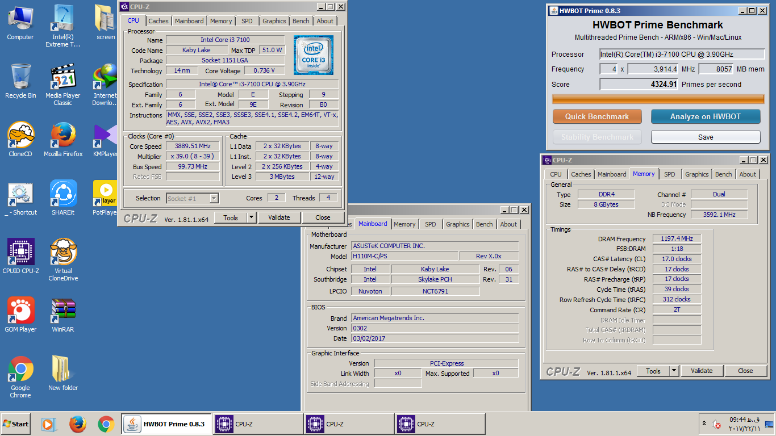Click Validate in Memory window

pos(702,371)
